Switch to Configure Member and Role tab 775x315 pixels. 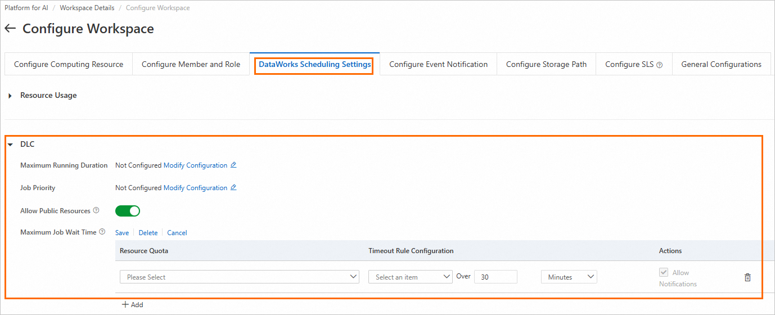click(x=191, y=64)
